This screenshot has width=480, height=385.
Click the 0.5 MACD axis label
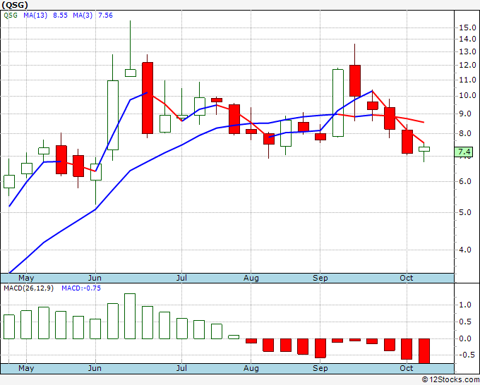[x=465, y=322]
